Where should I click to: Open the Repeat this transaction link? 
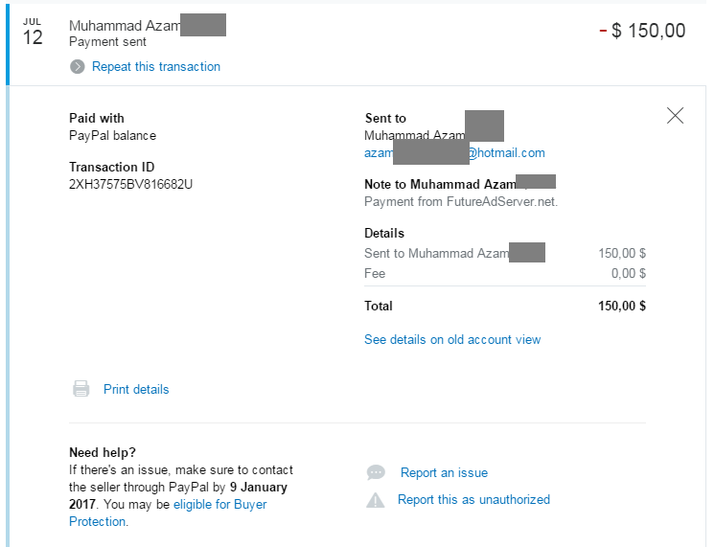(156, 66)
